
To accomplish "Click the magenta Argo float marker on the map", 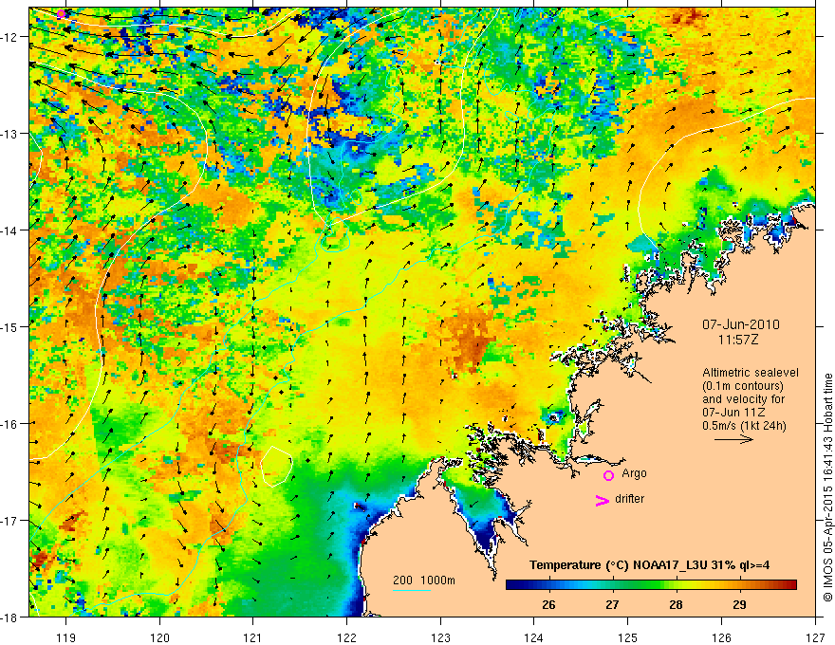I will (x=62, y=14).
